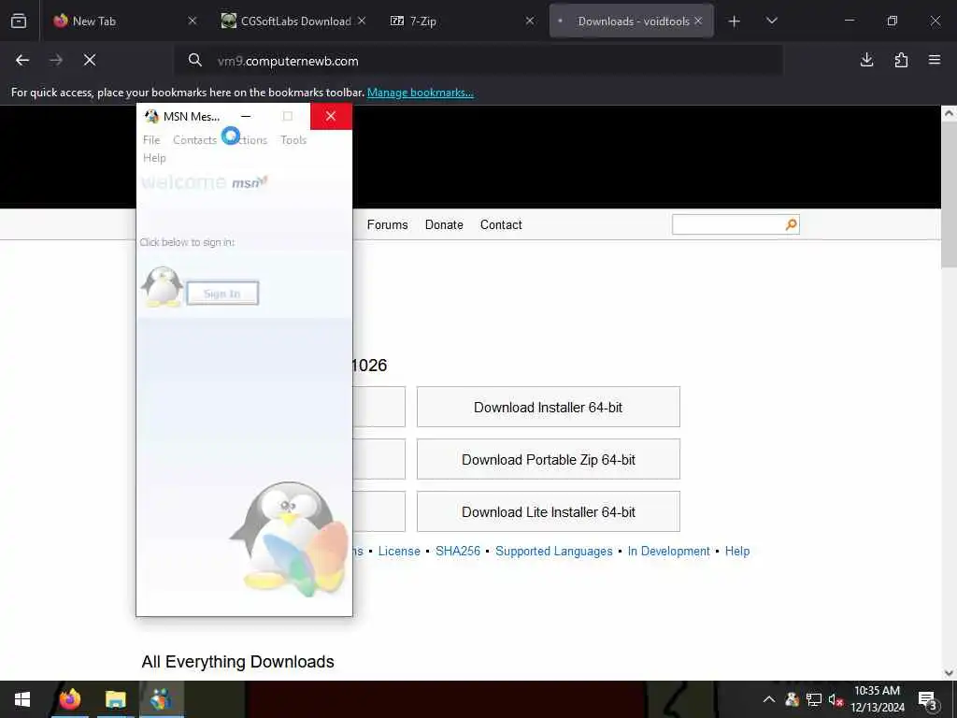Click the orange search magnifier icon

pos(791,224)
